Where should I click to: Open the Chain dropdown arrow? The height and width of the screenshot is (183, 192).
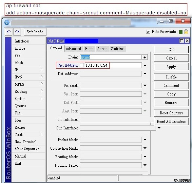click(x=145, y=57)
